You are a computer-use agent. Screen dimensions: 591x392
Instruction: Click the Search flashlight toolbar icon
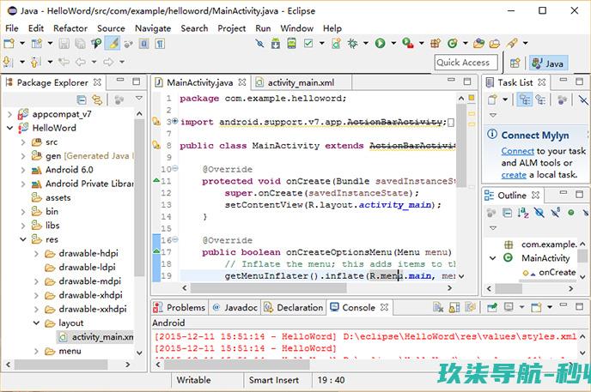(x=512, y=44)
